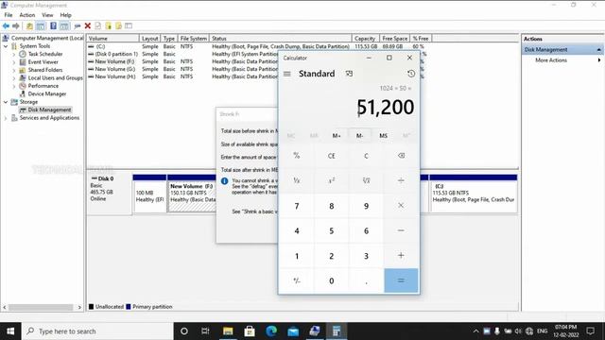Select the C: partition block in Disk 0

point(473,193)
